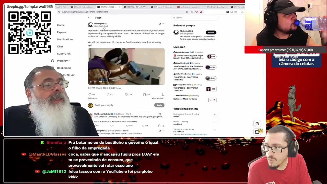Click the x.com URL in address bar
Image resolution: width=327 pixels, height=184 pixels.
click(85, 12)
